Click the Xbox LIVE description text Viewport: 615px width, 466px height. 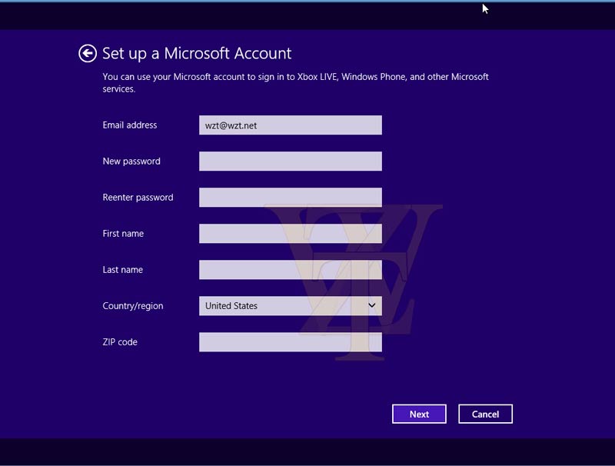point(295,77)
